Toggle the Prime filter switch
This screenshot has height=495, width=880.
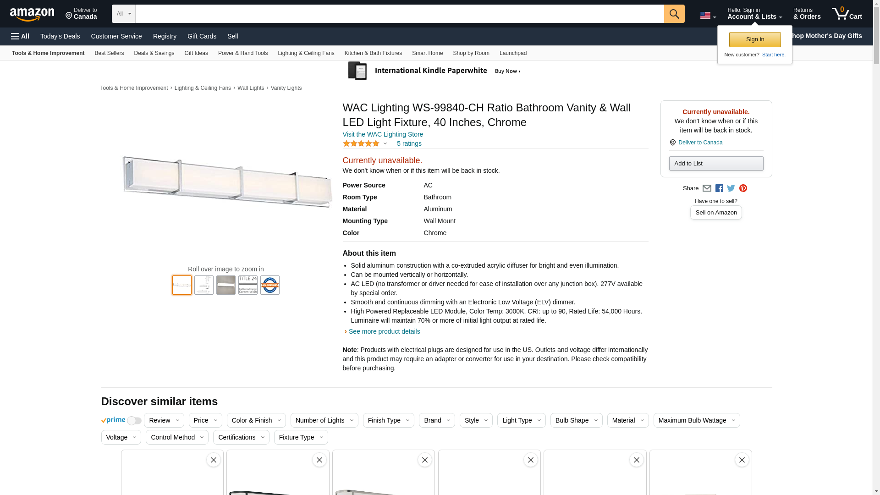134,421
